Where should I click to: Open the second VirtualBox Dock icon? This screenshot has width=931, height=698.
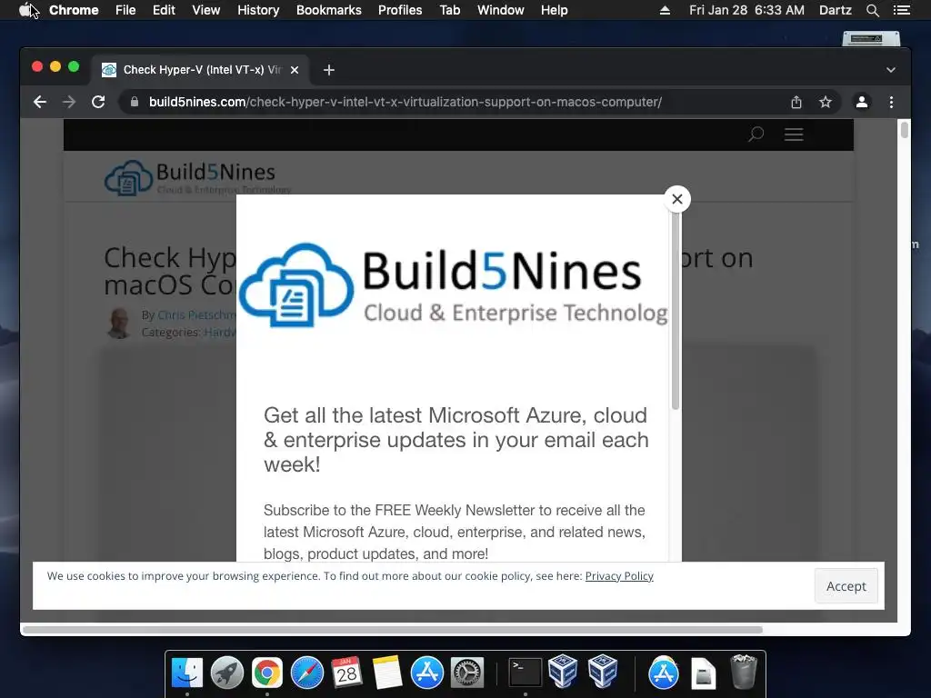[x=603, y=672]
